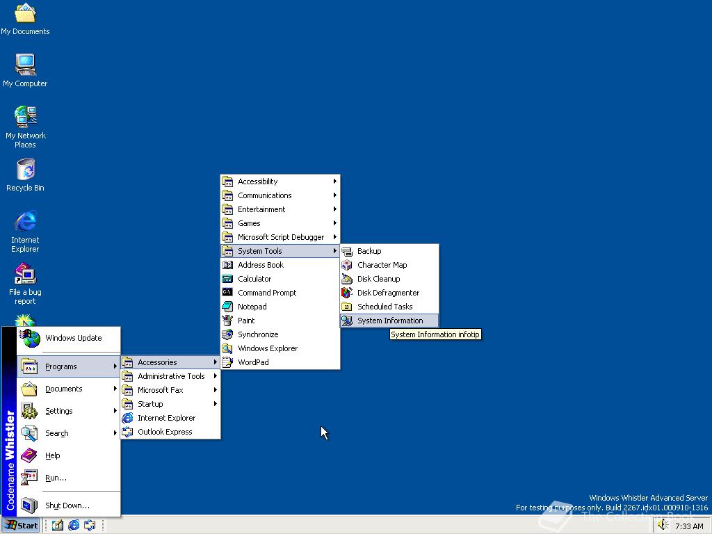Expand the Communications submenu arrow
The image size is (712, 534).
click(334, 195)
